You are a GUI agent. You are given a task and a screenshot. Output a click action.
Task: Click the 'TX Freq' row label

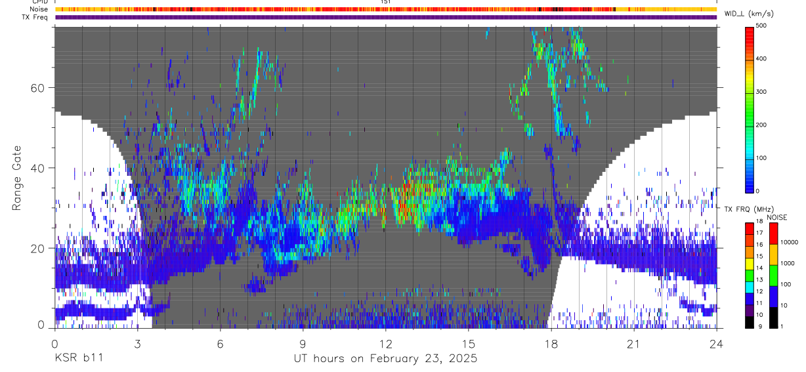(35, 17)
